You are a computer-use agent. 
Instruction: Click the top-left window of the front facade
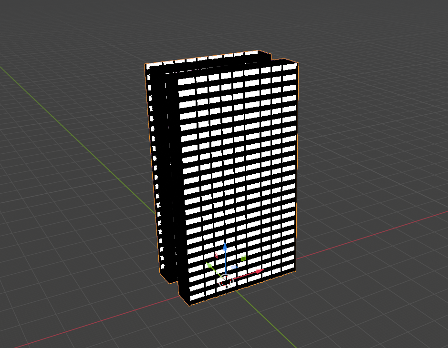tap(187, 81)
